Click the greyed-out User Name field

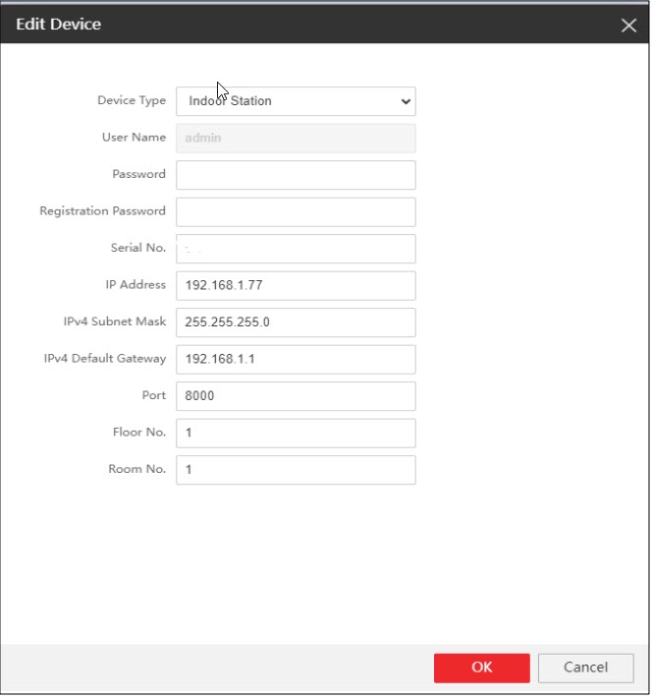tap(296, 139)
